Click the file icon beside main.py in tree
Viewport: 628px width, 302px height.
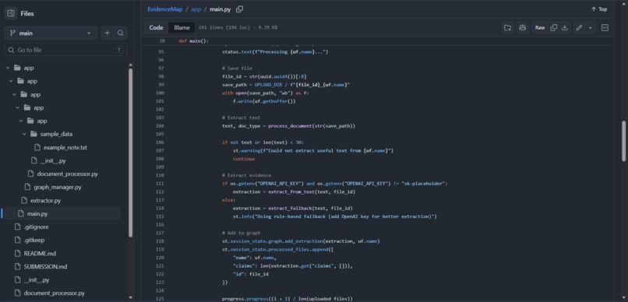pyautogui.click(x=21, y=213)
